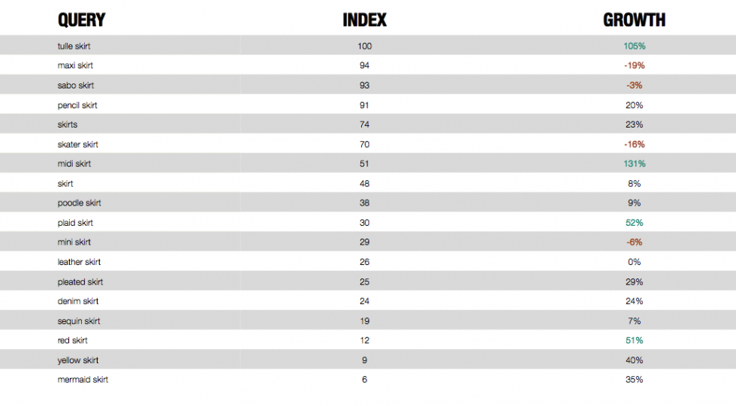This screenshot has height=406, width=736.
Task: Click the -19% growth value
Action: click(634, 65)
